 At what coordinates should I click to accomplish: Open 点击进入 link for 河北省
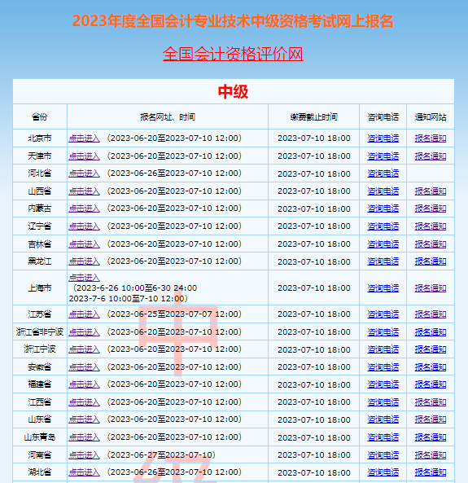tap(84, 173)
